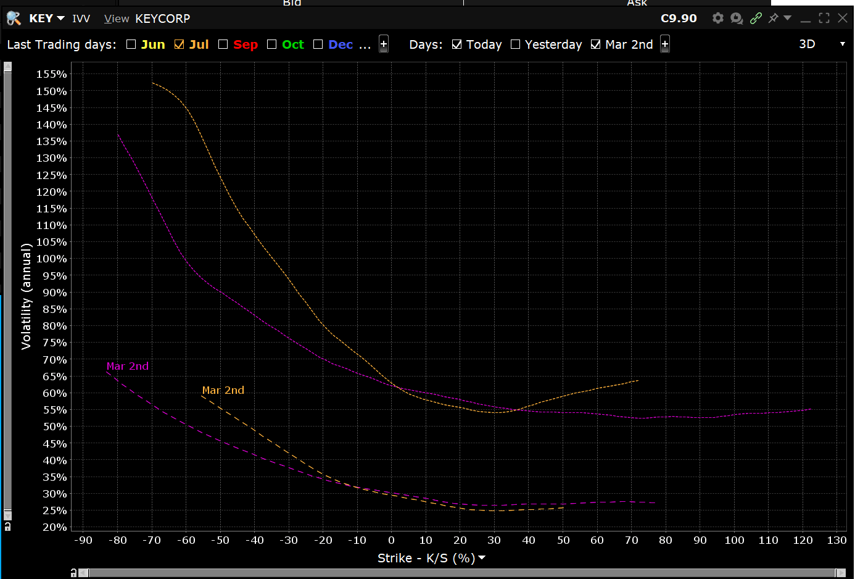Enable the Jun expiry checkbox

tap(131, 44)
